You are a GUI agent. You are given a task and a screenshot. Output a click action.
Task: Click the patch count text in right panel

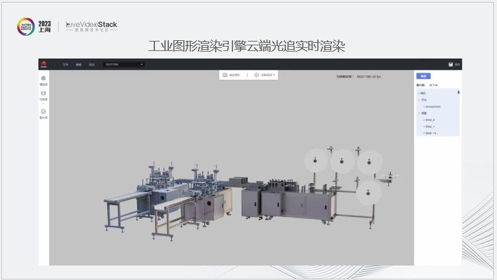click(x=427, y=85)
